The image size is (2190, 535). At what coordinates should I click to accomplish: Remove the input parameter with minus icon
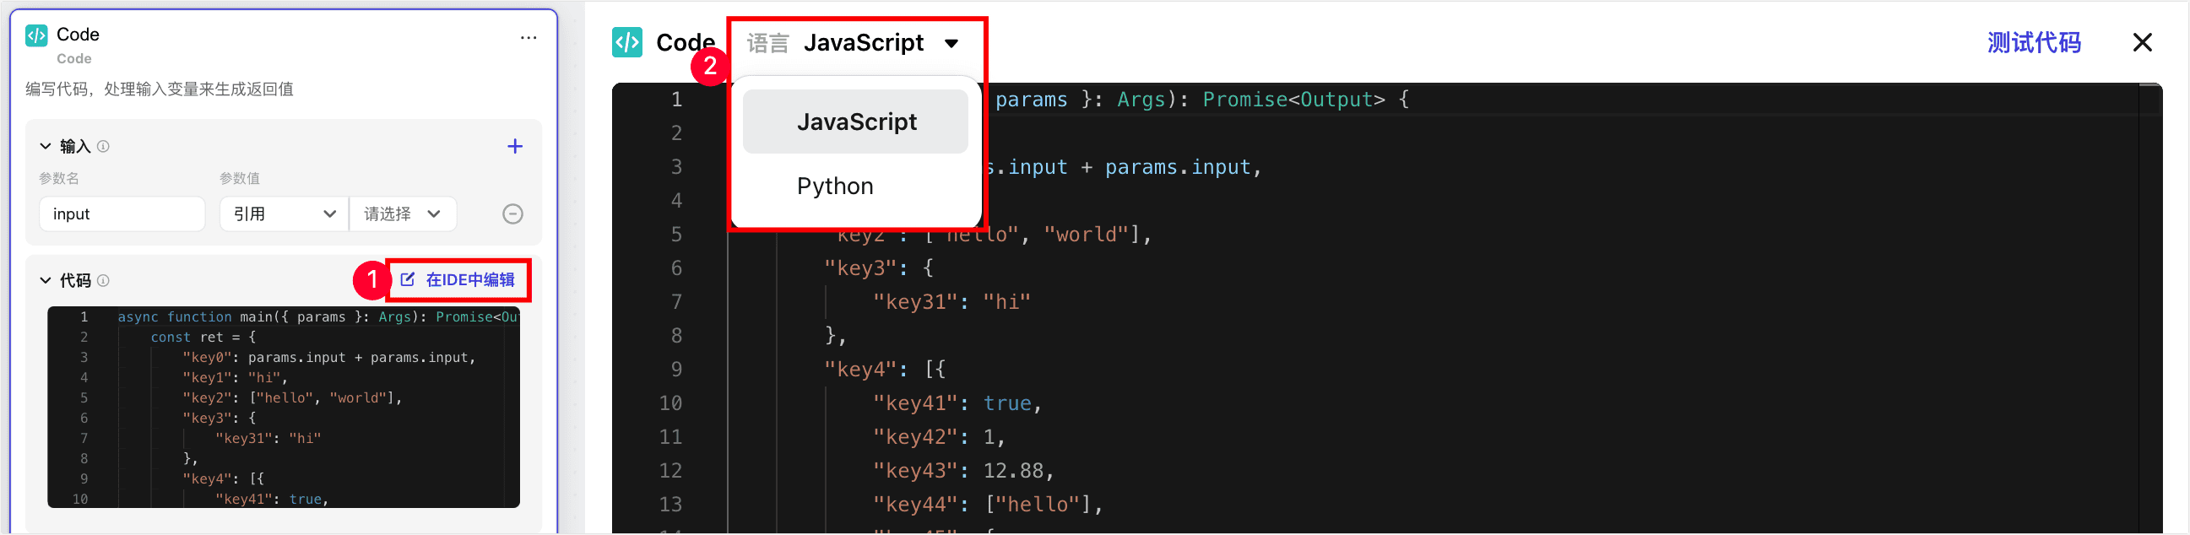(x=512, y=214)
